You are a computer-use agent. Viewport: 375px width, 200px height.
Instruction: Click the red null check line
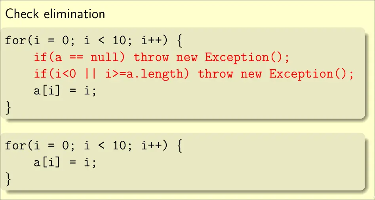[162, 57]
